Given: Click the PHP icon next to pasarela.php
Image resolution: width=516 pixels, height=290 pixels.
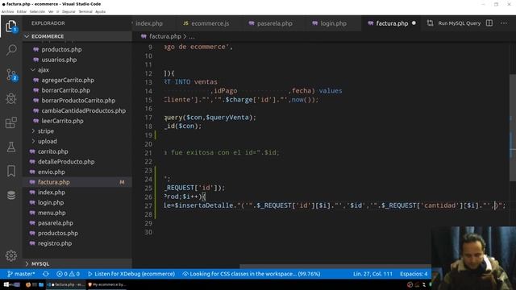Looking at the screenshot, I should pos(252,23).
